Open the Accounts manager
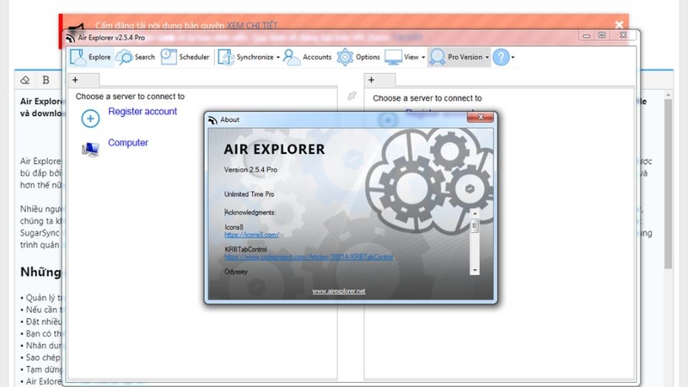 (307, 57)
